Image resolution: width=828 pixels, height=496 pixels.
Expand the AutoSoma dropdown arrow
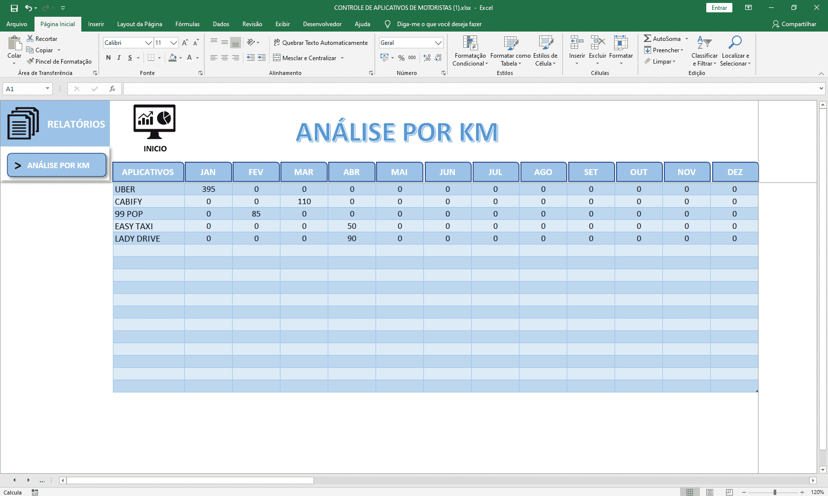(x=687, y=38)
